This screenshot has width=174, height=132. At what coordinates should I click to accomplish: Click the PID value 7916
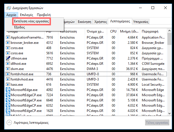click(50, 37)
